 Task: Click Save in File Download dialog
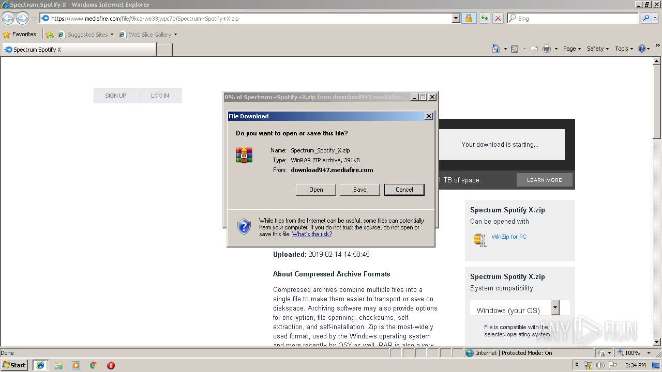(x=360, y=190)
